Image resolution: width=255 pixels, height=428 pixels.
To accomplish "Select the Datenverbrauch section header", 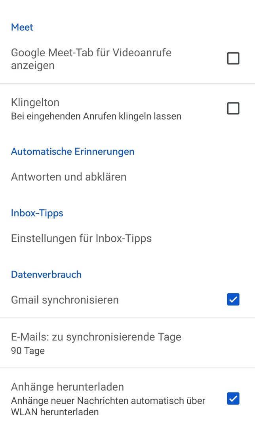I will pyautogui.click(x=46, y=274).
